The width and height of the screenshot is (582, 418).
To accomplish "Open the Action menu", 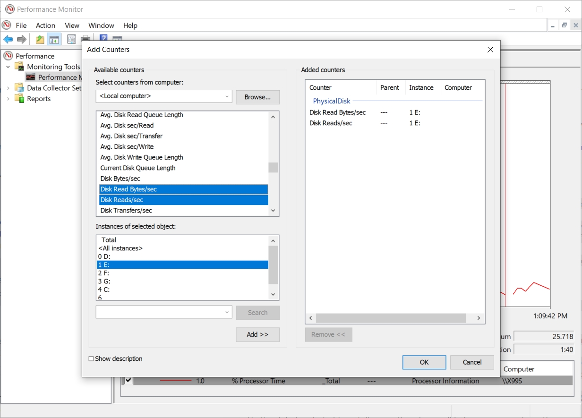I will [x=45, y=26].
